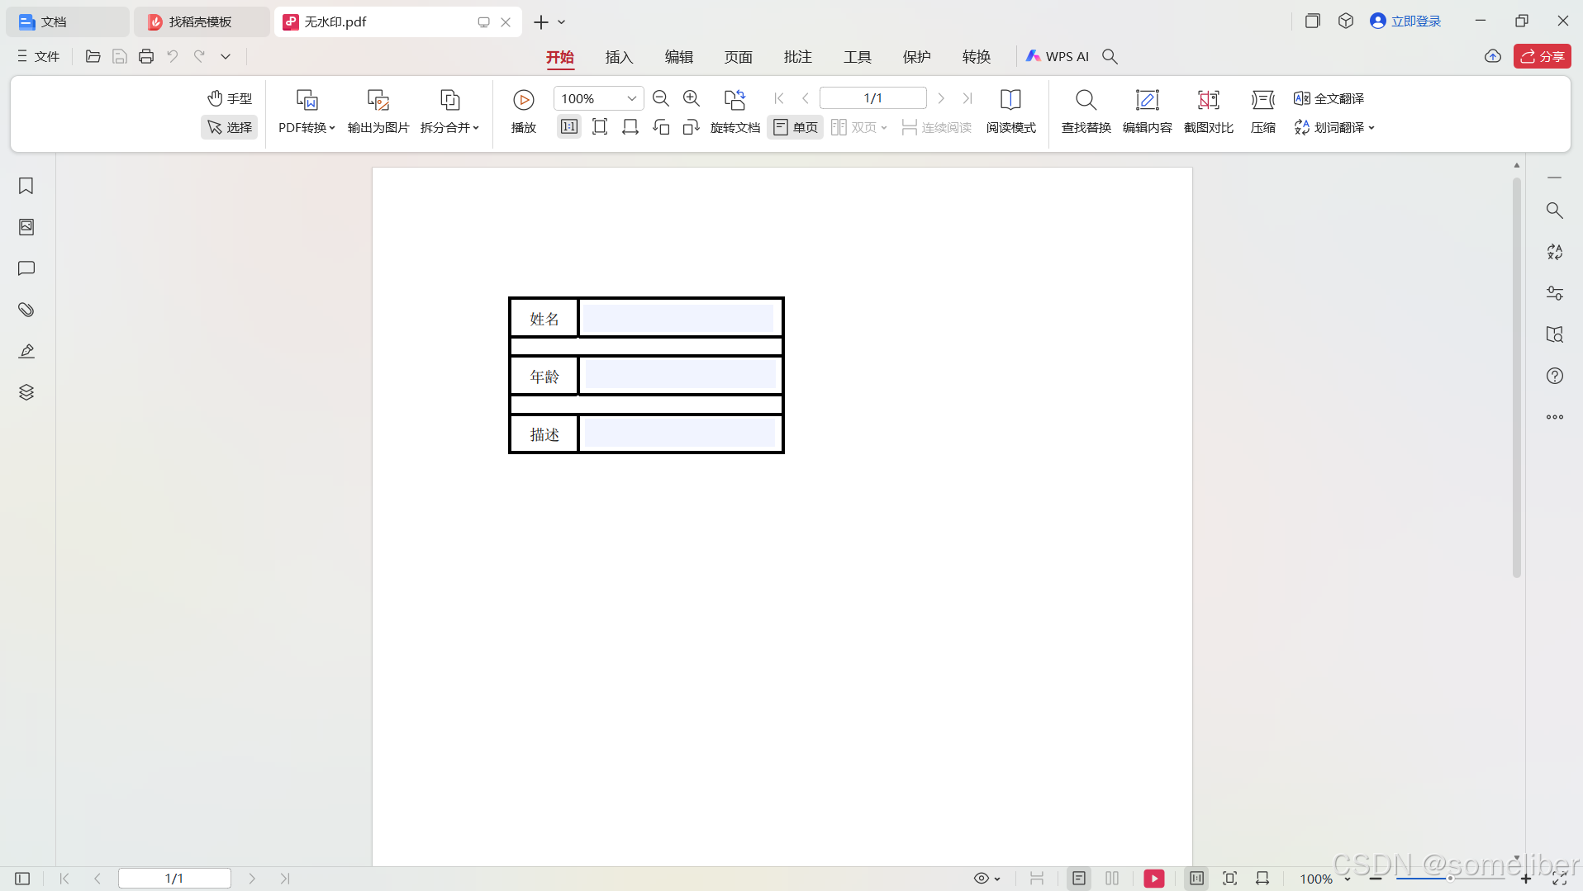Click the 描述 form input field
The image size is (1583, 891).
coord(681,433)
